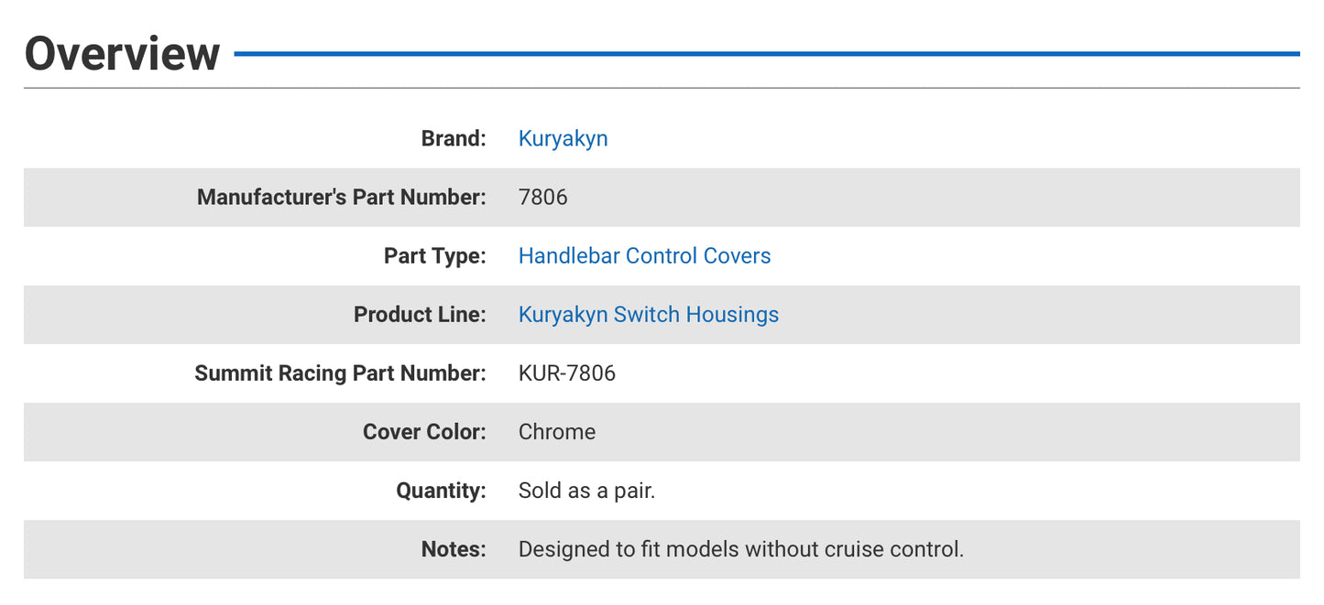Viewport: 1324px width, 605px height.
Task: Click the shaded Notes row
Action: point(1008,548)
